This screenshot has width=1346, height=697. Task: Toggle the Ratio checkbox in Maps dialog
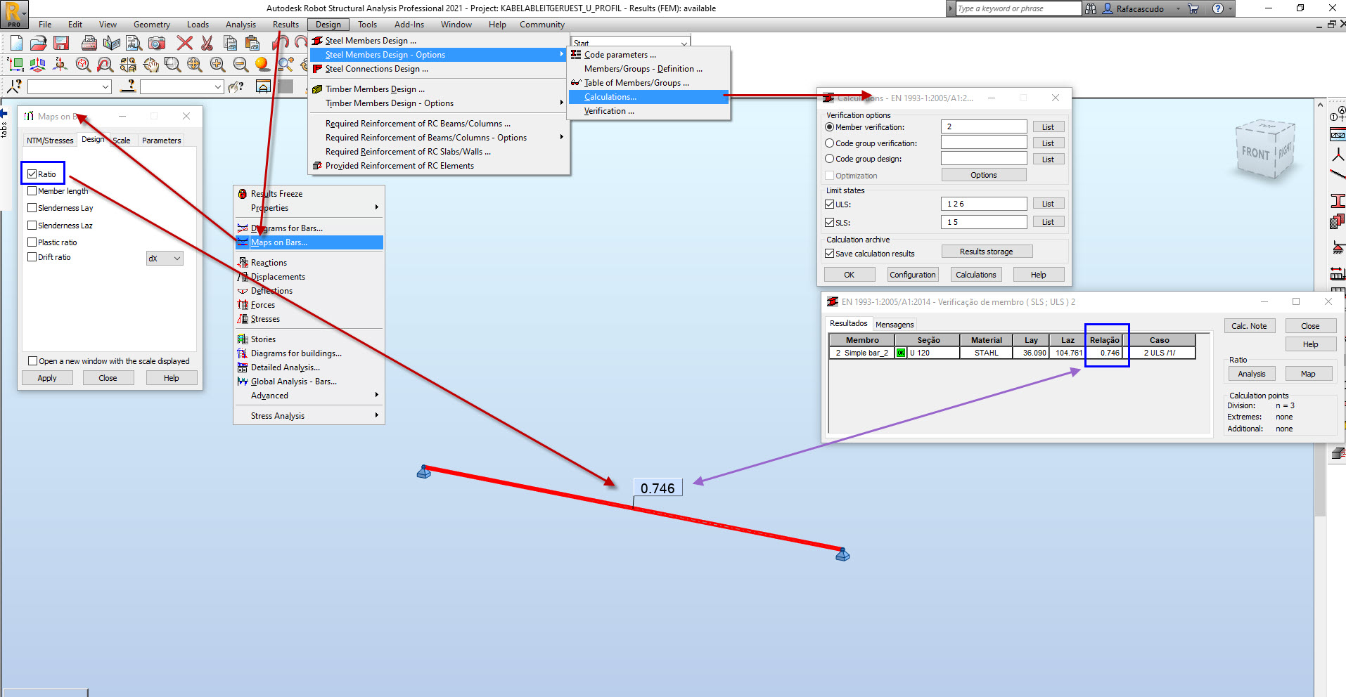(32, 174)
